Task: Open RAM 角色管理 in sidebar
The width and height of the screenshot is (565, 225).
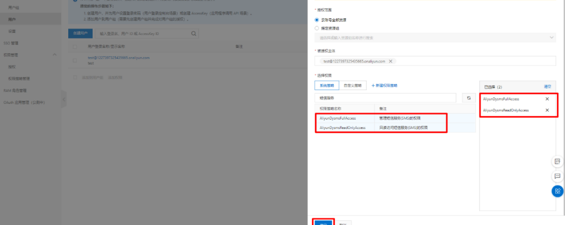Action: pos(15,90)
